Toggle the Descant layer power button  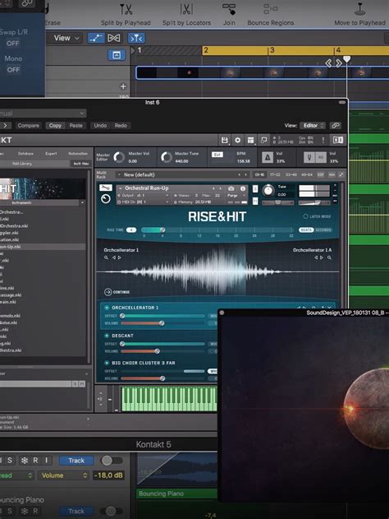click(x=107, y=336)
